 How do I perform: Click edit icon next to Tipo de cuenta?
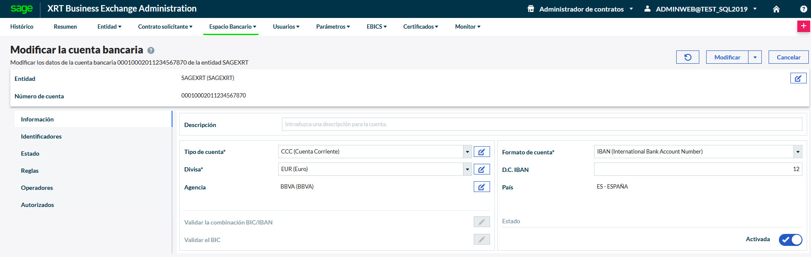tap(481, 152)
